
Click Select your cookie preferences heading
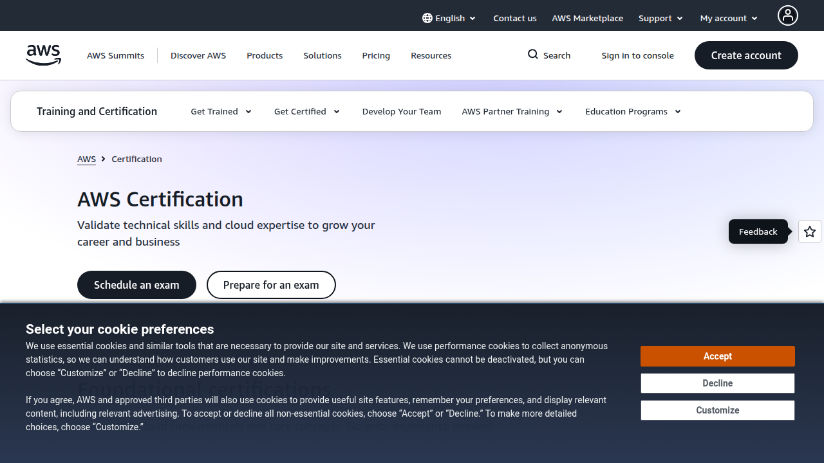point(120,329)
